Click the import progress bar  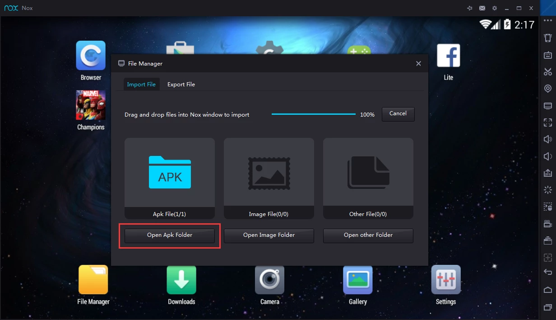[314, 114]
